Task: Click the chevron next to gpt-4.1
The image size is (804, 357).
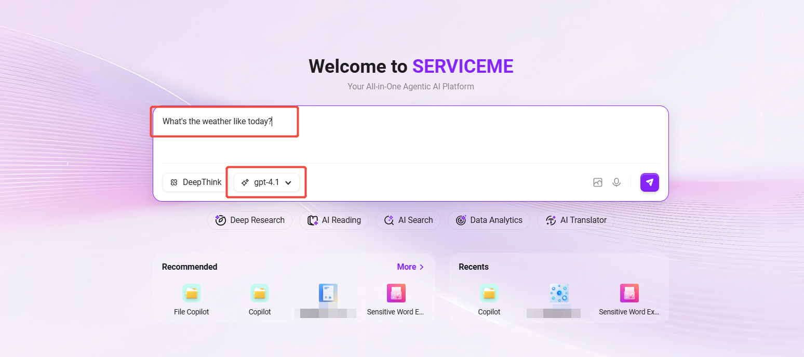Action: tap(288, 183)
